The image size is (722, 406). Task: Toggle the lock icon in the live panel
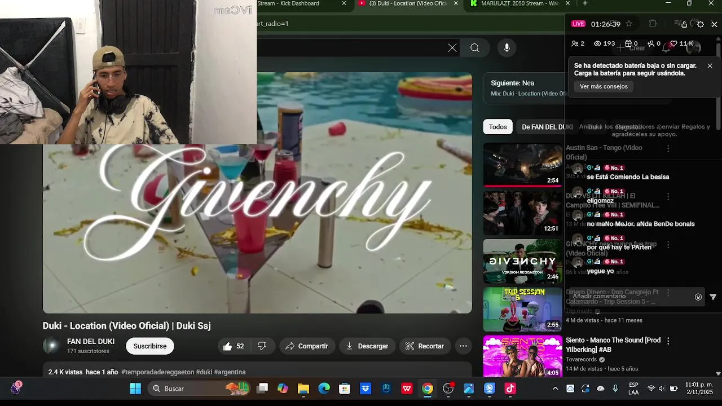[684, 24]
